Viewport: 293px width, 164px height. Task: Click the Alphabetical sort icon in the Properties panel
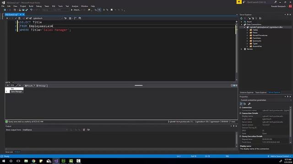[x=245, y=104]
